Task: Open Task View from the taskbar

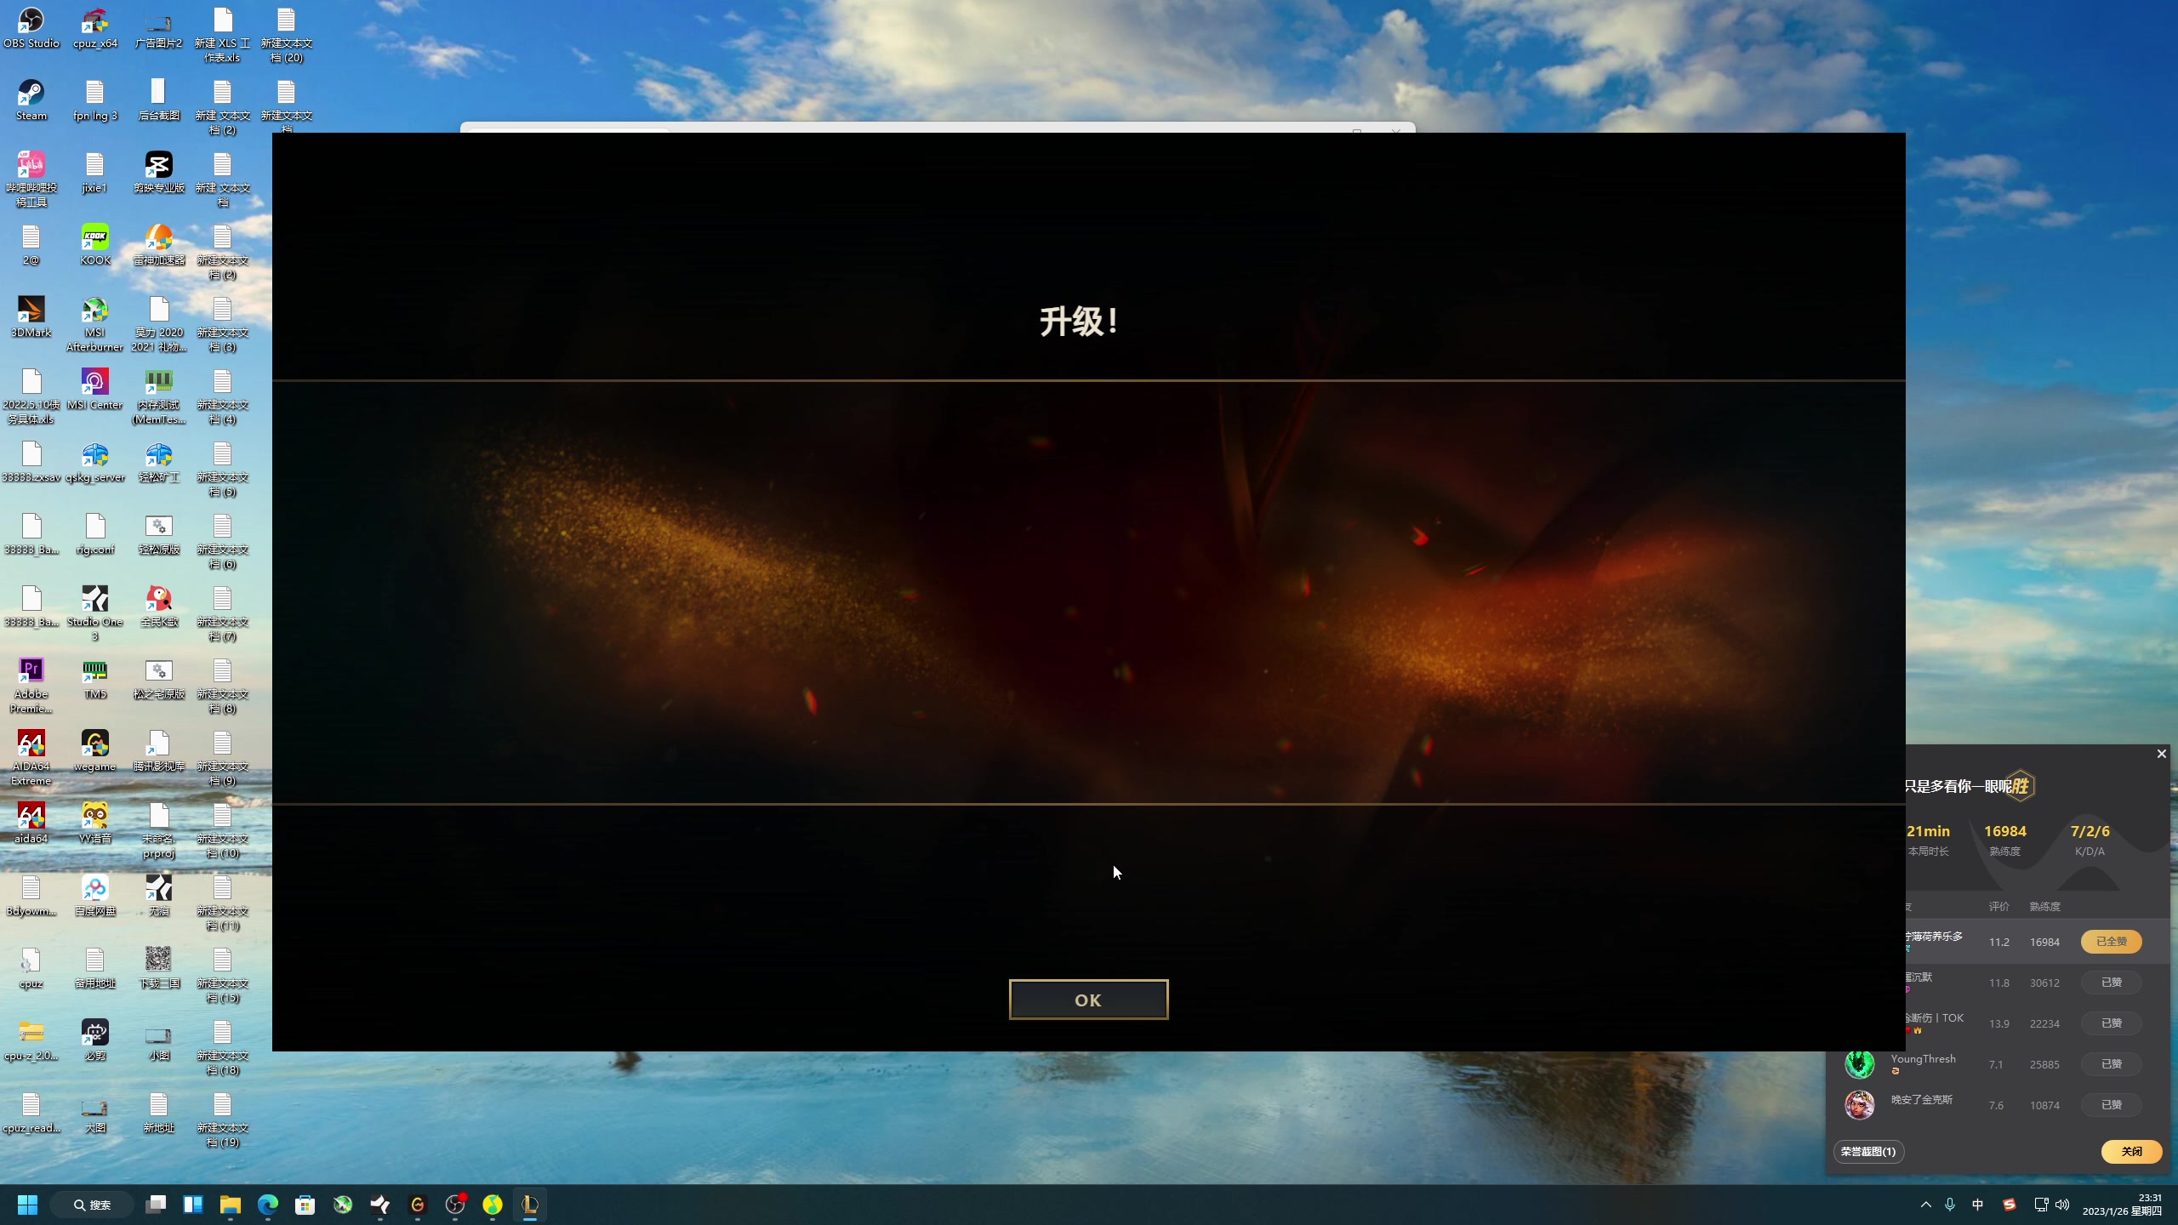Action: (156, 1205)
